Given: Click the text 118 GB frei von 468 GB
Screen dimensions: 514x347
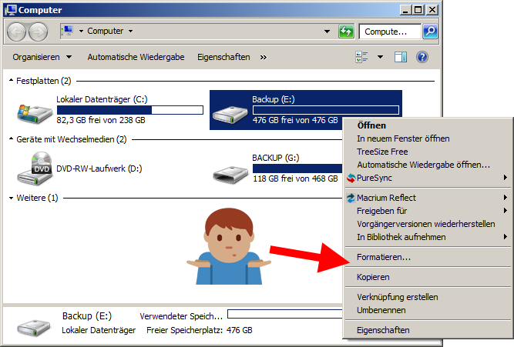Looking at the screenshot, I should 295,179.
